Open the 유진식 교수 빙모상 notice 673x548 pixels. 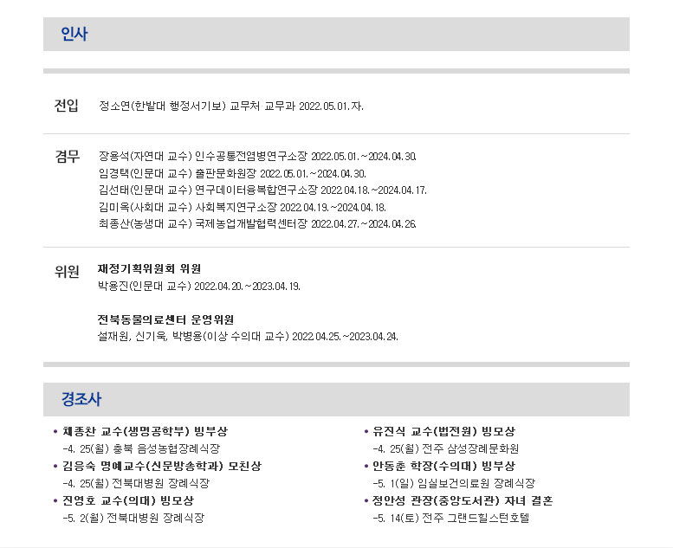(443, 431)
